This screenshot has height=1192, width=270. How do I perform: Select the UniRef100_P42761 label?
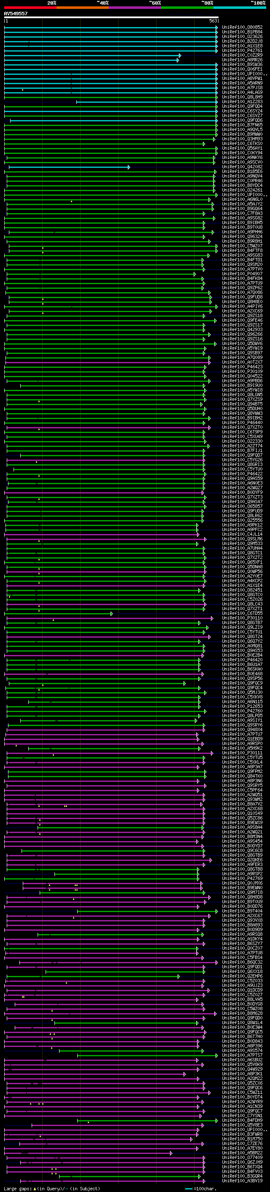point(242,50)
